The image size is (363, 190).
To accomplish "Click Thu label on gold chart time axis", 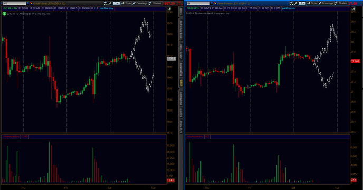I will [23, 188].
